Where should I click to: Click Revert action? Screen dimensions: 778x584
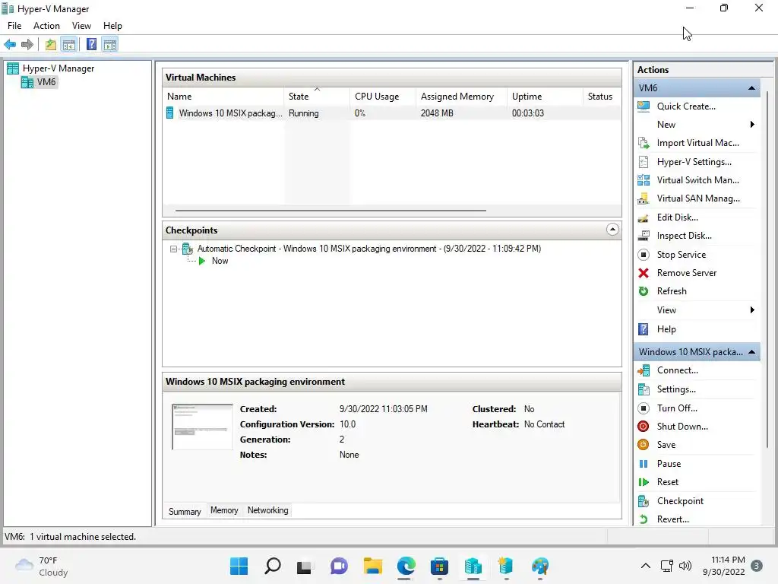(x=673, y=519)
